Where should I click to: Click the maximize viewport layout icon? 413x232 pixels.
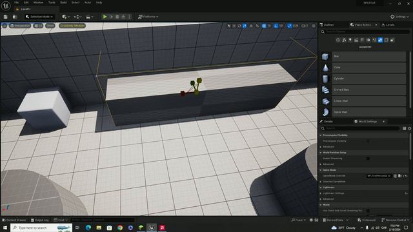314,26
